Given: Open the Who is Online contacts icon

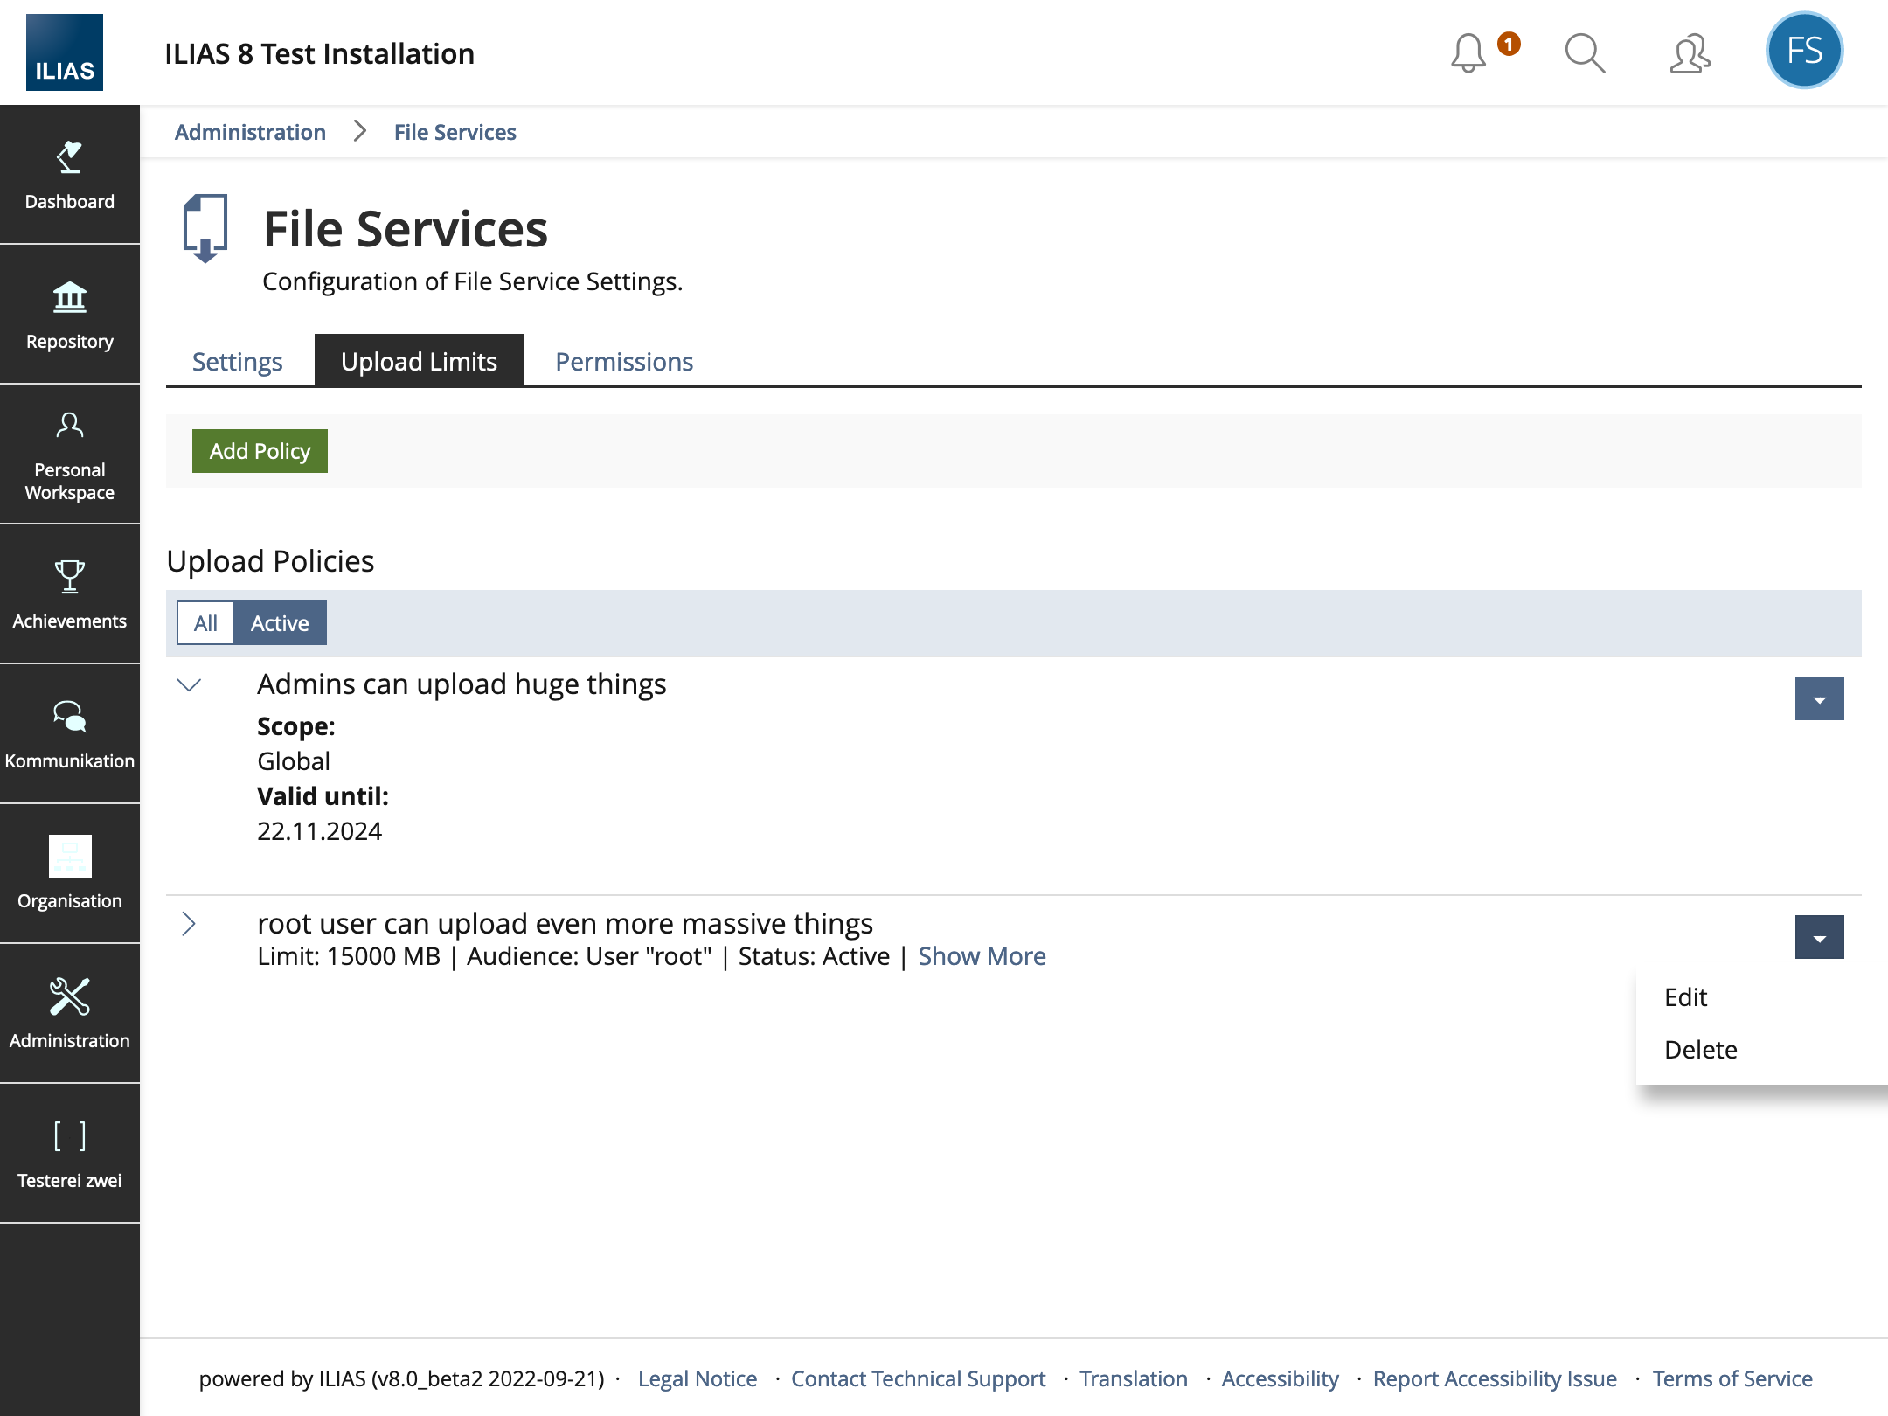Looking at the screenshot, I should [x=1689, y=53].
